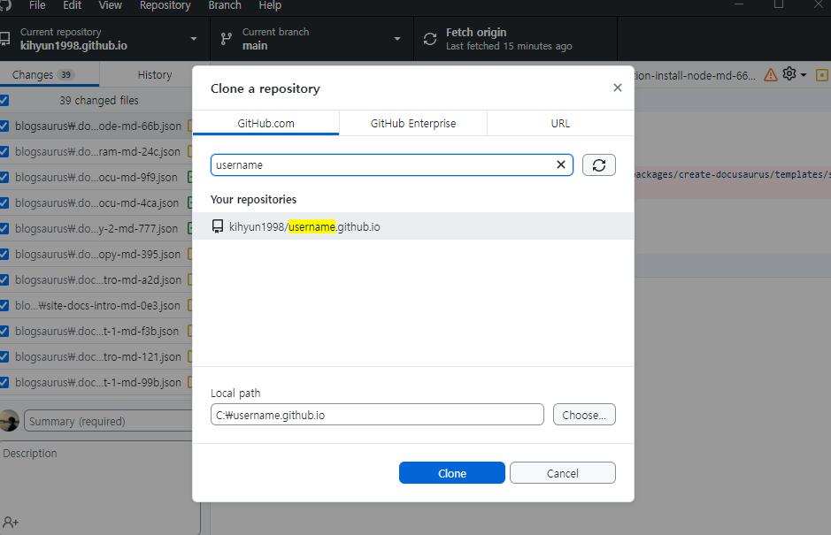Open the File menu
Viewport: 831px width, 535px height.
[x=37, y=5]
